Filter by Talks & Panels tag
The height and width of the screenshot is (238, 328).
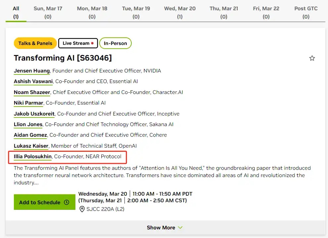pyautogui.click(x=35, y=43)
